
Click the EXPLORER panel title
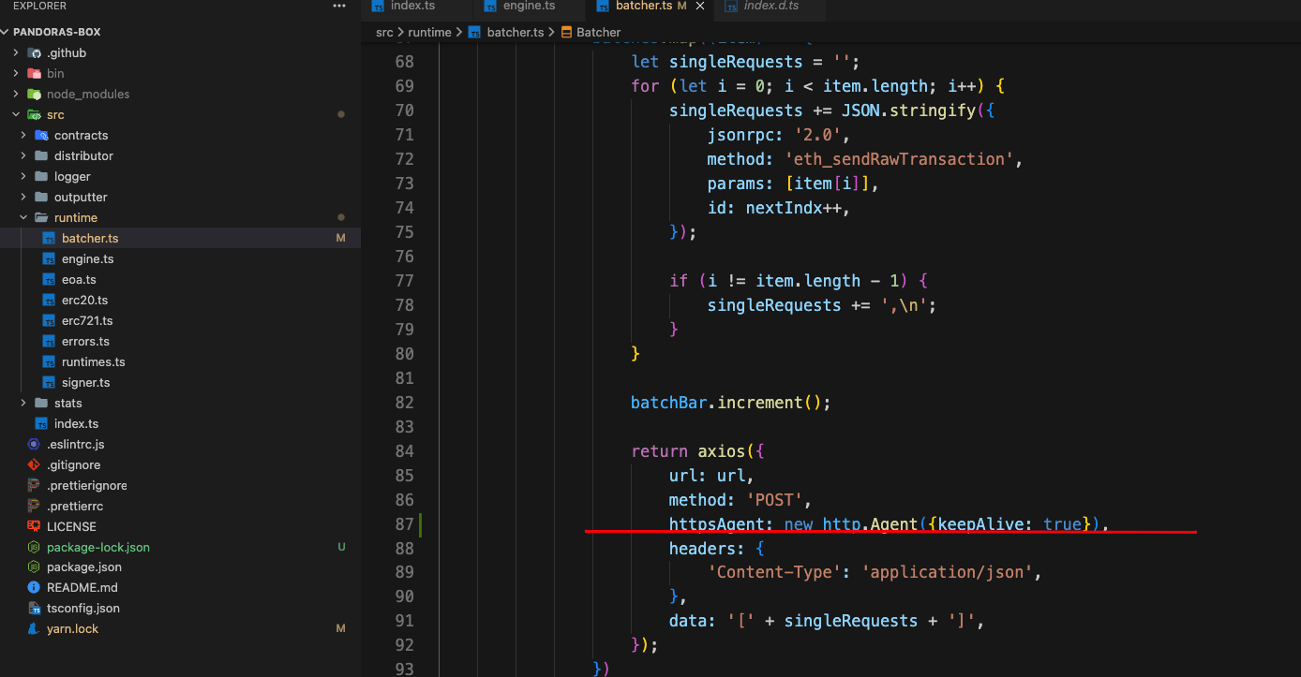(40, 6)
